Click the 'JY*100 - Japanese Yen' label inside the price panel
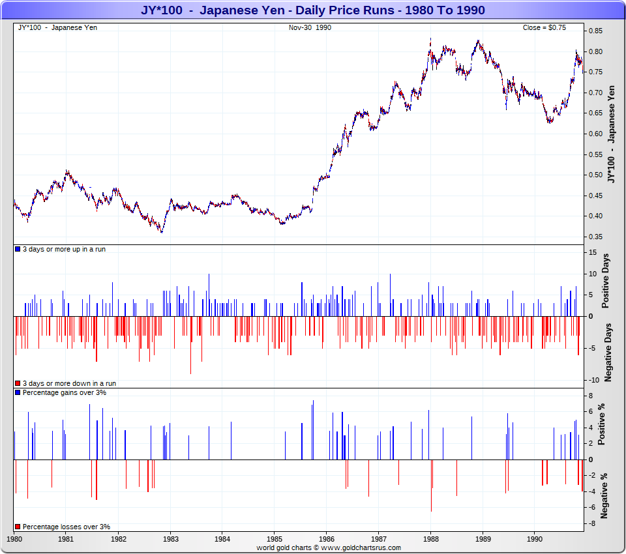626x554 pixels. click(57, 27)
